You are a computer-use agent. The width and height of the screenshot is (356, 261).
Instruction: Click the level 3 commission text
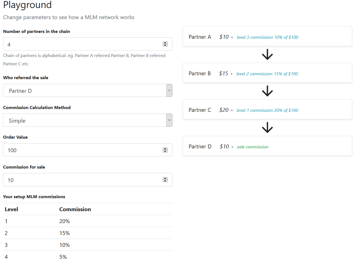(x=267, y=37)
